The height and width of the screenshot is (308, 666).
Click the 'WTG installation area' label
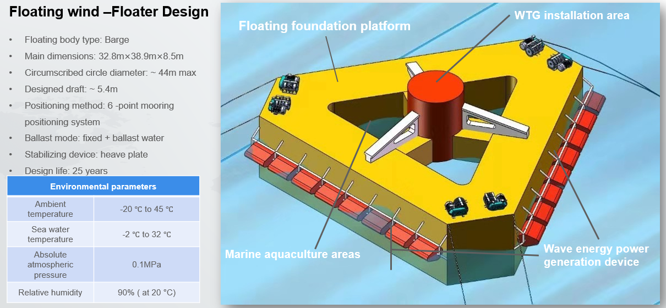pyautogui.click(x=571, y=15)
